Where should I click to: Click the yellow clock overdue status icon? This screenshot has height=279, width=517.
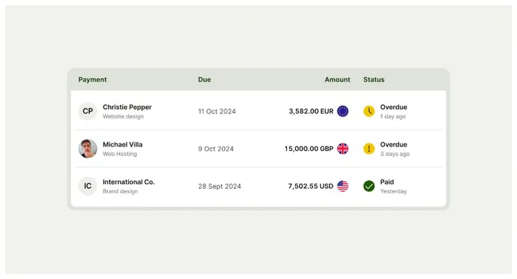(x=369, y=111)
